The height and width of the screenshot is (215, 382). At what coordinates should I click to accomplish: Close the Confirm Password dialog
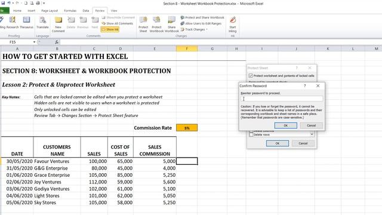point(318,86)
